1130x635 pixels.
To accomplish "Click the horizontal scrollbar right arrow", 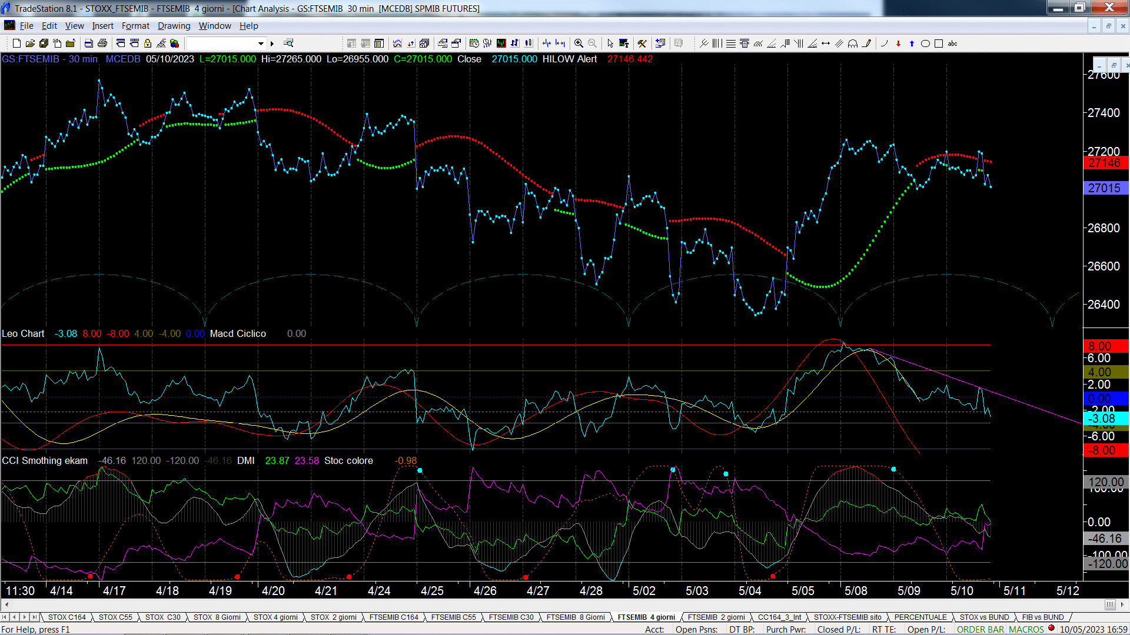I will click(1123, 604).
